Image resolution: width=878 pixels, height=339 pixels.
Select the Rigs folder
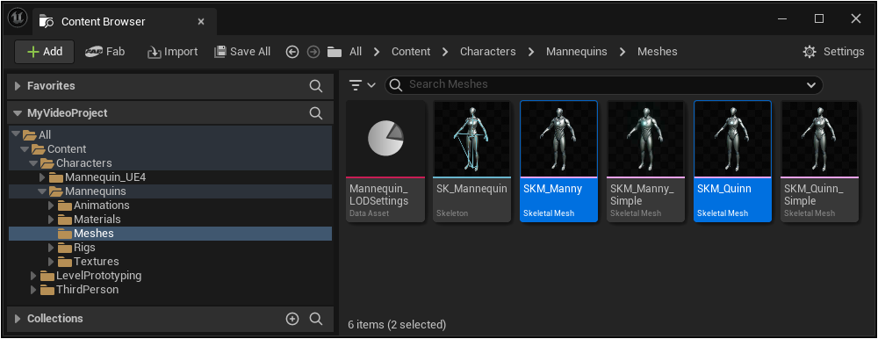(170, 248)
